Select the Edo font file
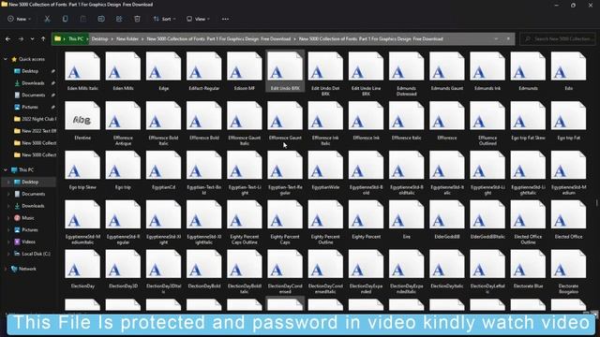This screenshot has width=600, height=337. pos(569,71)
